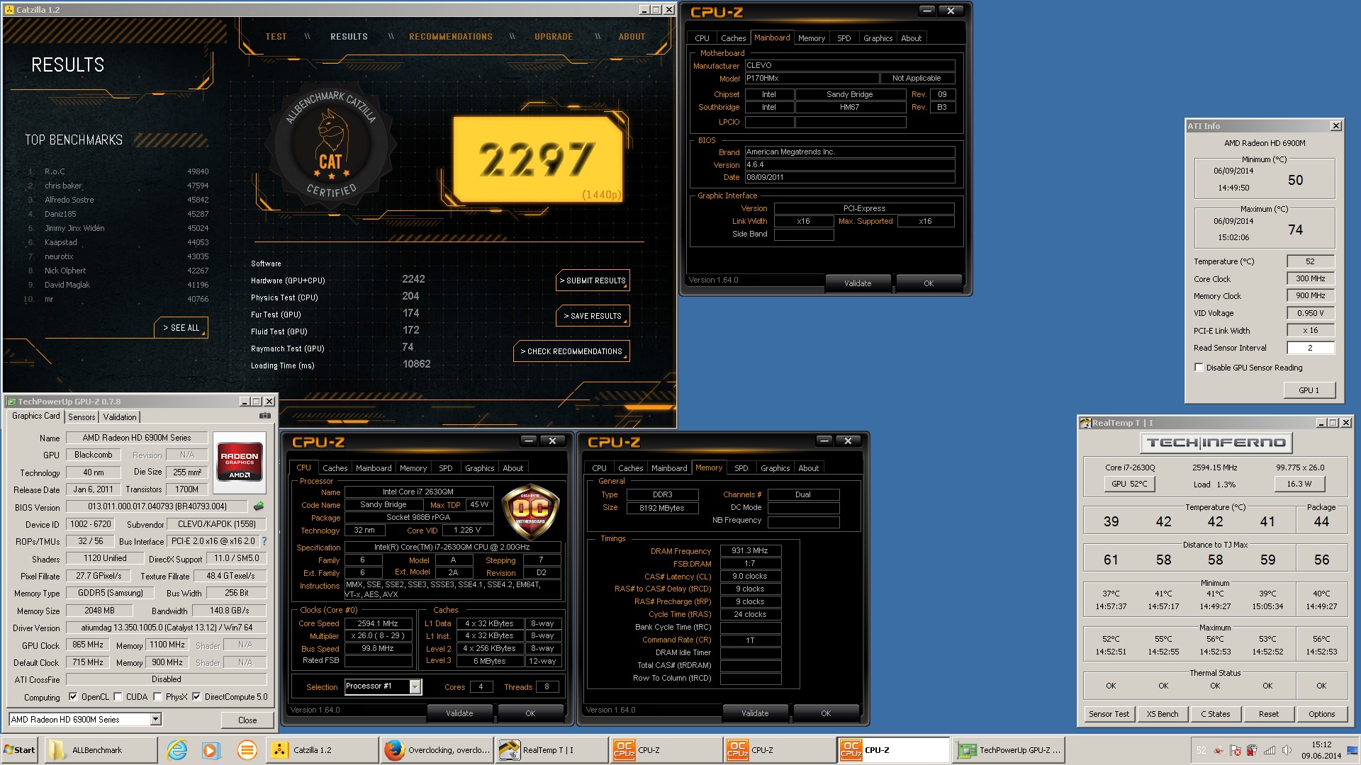Open UPGRADE tab in Catzilla
Screen dimensions: 1361x765
[554, 37]
